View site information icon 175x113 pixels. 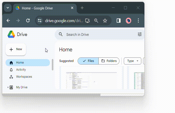(x=39, y=21)
